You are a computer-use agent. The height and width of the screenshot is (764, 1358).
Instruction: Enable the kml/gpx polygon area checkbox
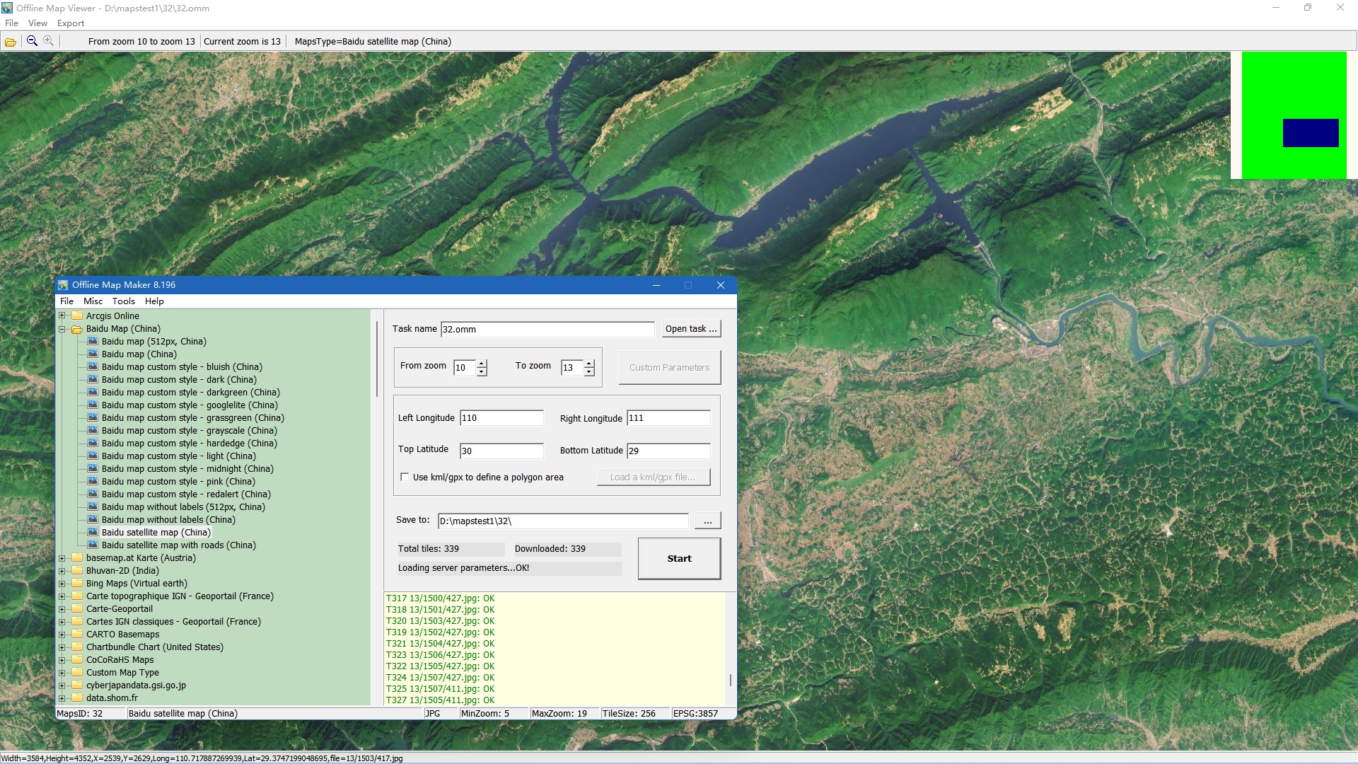(405, 477)
